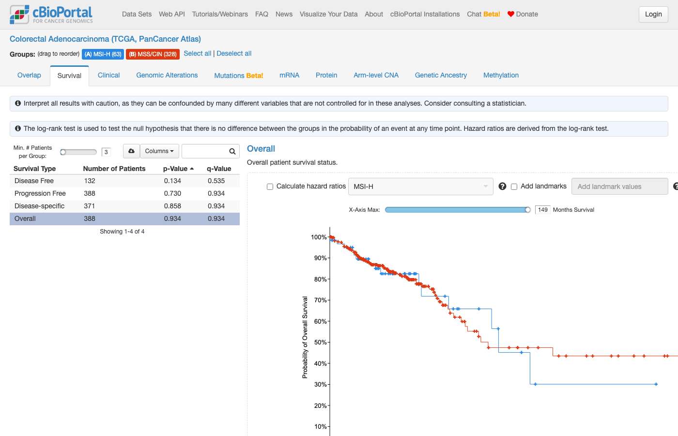Screen dimensions: 678x436
Task: Enable Calculate hazard ratios checkbox
Action: [270, 187]
